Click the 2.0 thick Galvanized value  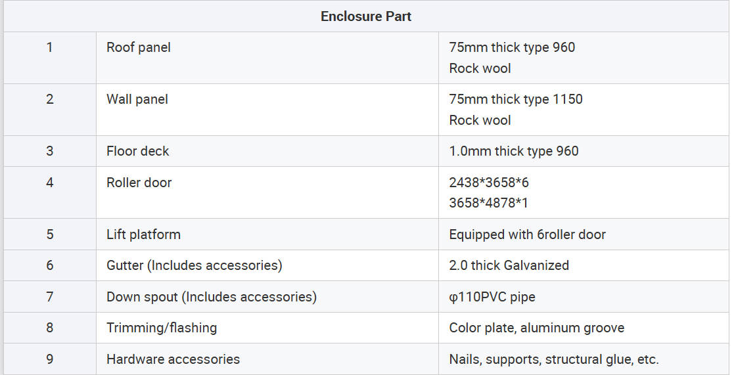509,265
